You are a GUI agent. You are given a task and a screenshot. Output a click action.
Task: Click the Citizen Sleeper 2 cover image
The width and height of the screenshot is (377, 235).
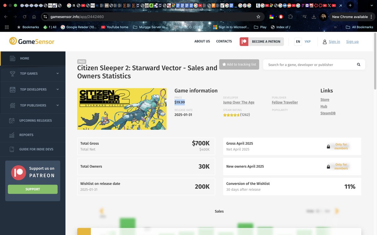[122, 109]
